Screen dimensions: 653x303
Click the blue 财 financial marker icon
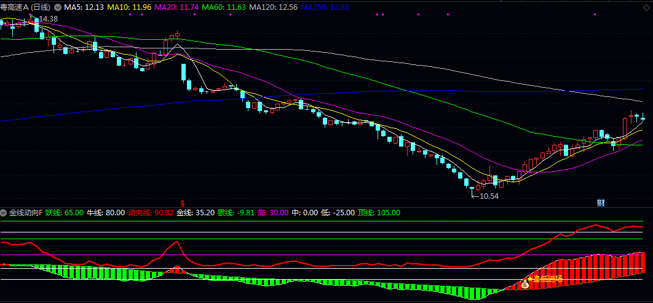(601, 202)
